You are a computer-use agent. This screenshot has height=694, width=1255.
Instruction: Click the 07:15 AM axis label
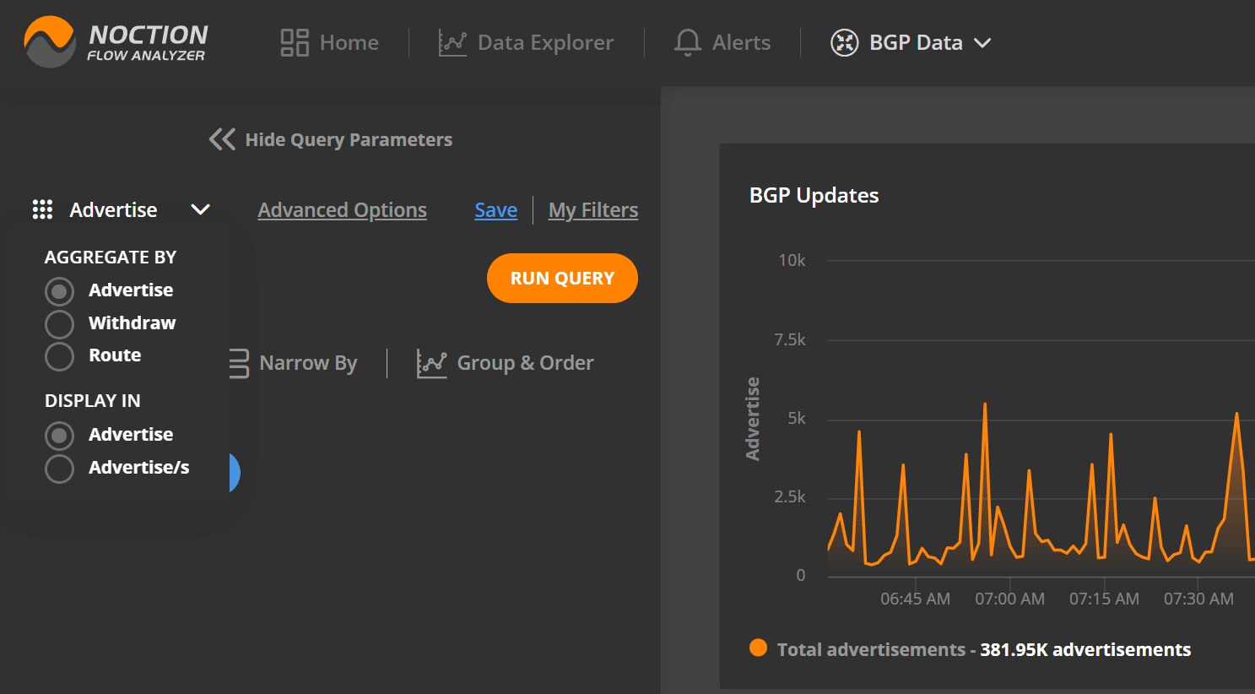(x=1104, y=599)
